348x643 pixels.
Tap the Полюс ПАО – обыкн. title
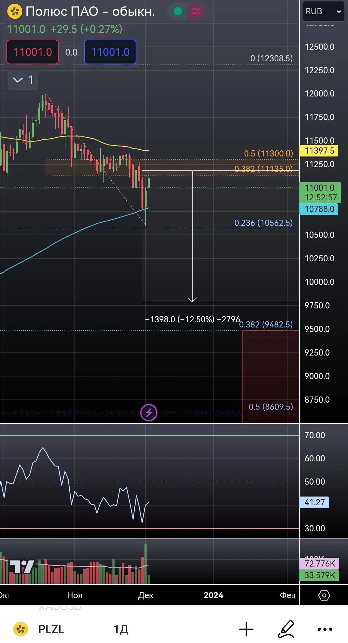point(90,12)
